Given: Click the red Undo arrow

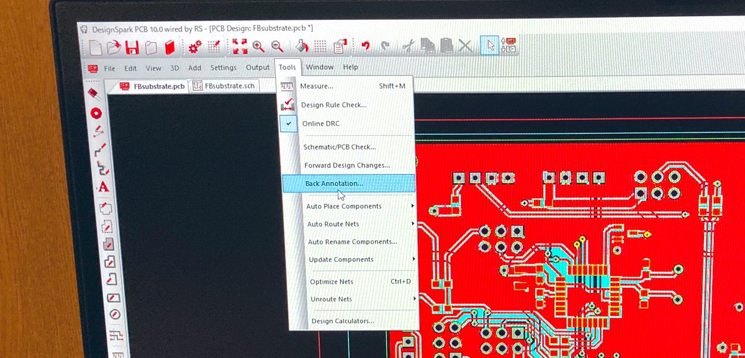Looking at the screenshot, I should [366, 47].
